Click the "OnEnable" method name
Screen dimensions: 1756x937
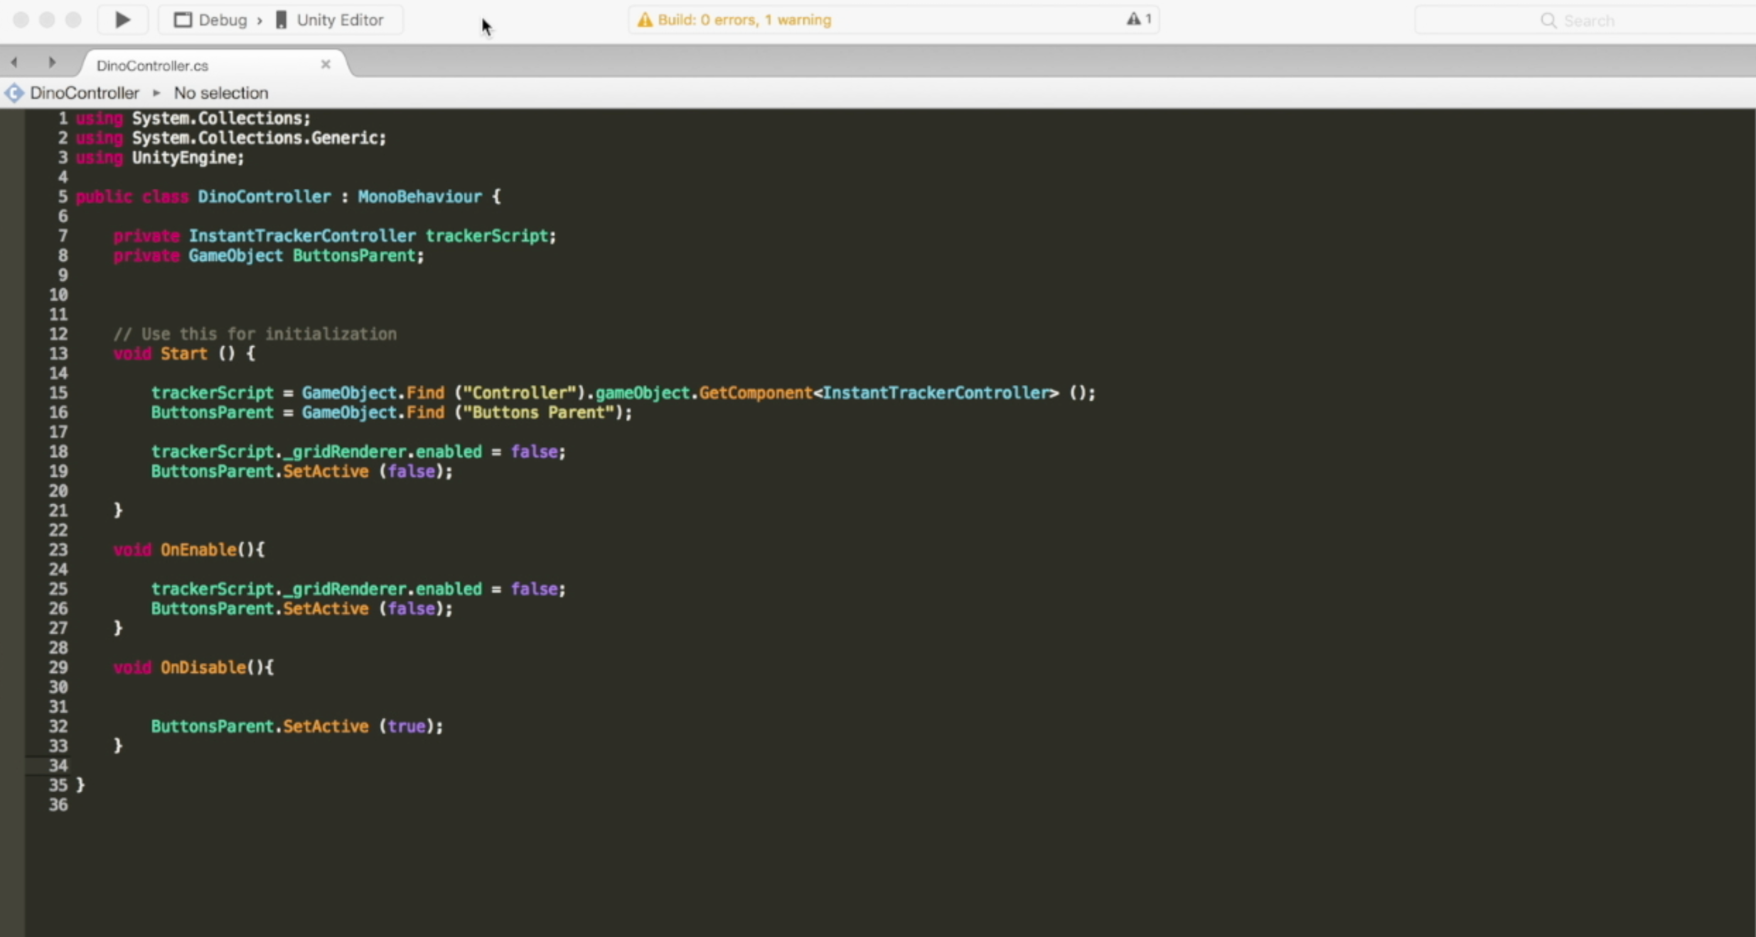point(198,550)
